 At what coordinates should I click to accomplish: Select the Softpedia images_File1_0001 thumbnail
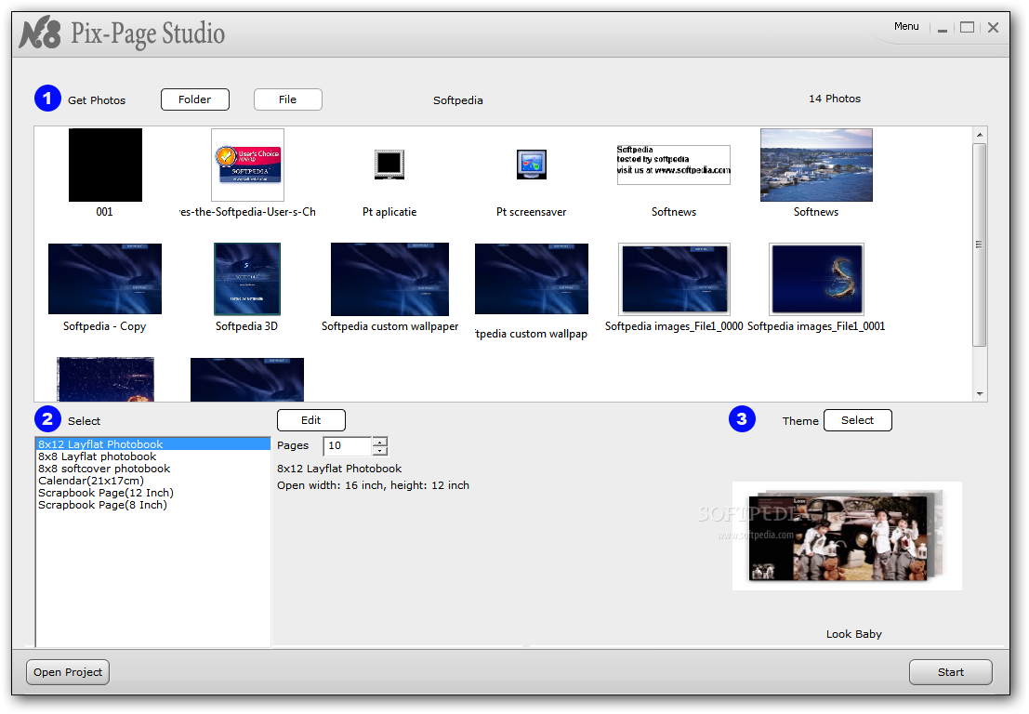[x=816, y=279]
